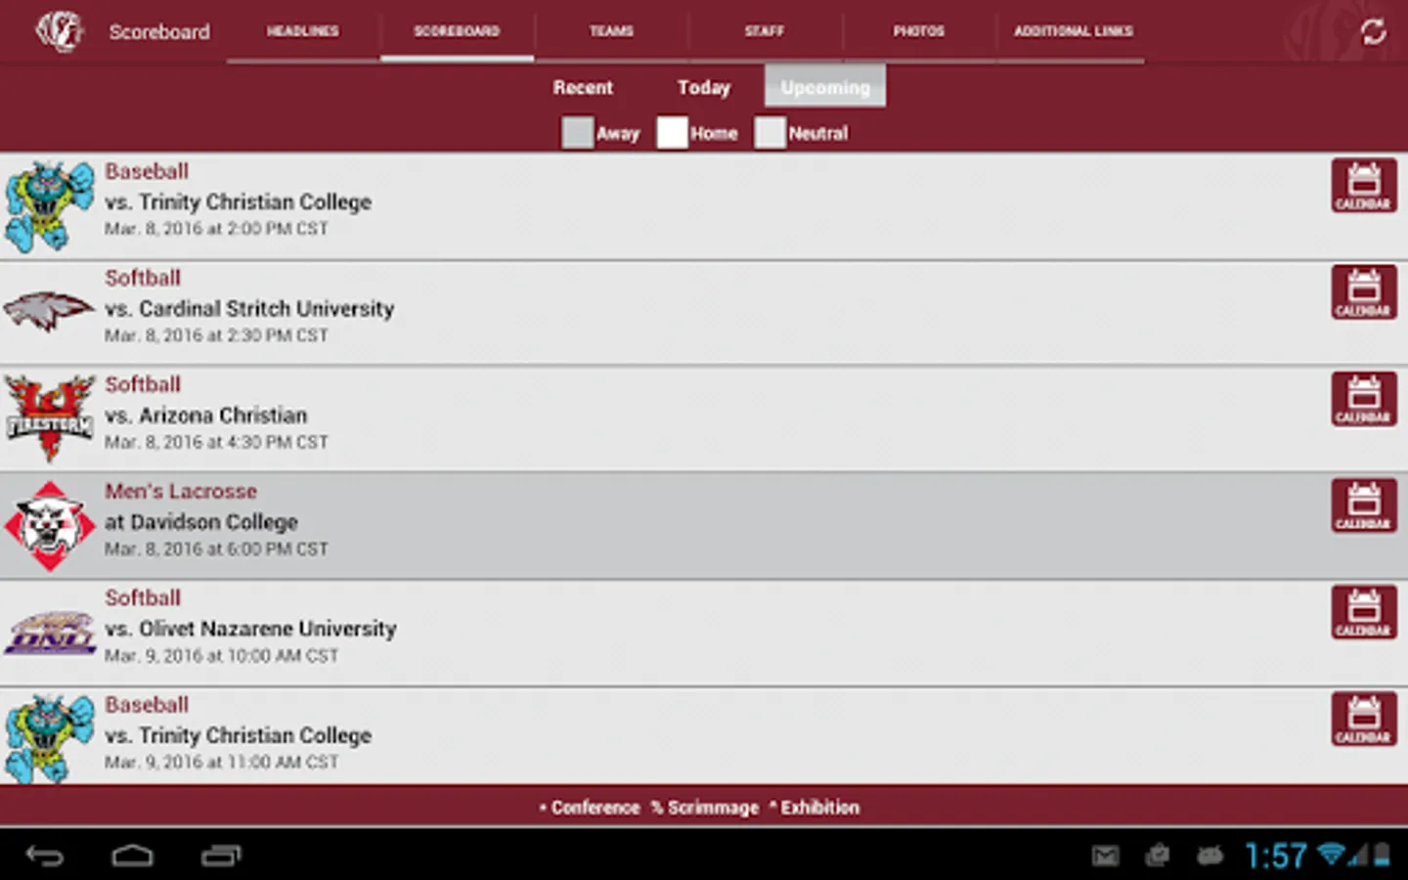1408x880 pixels.
Task: Switch to the Headlines tab
Action: click(x=303, y=31)
